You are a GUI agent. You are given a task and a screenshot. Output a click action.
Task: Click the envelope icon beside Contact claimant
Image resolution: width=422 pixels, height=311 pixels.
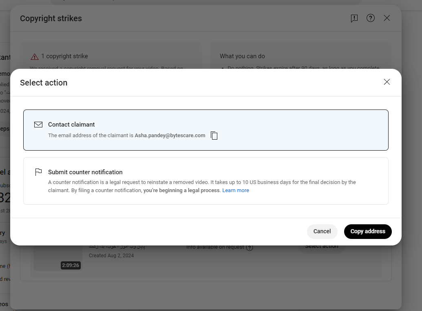38,125
